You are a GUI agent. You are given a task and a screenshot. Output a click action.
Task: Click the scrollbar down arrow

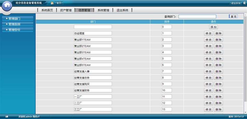point(245,112)
